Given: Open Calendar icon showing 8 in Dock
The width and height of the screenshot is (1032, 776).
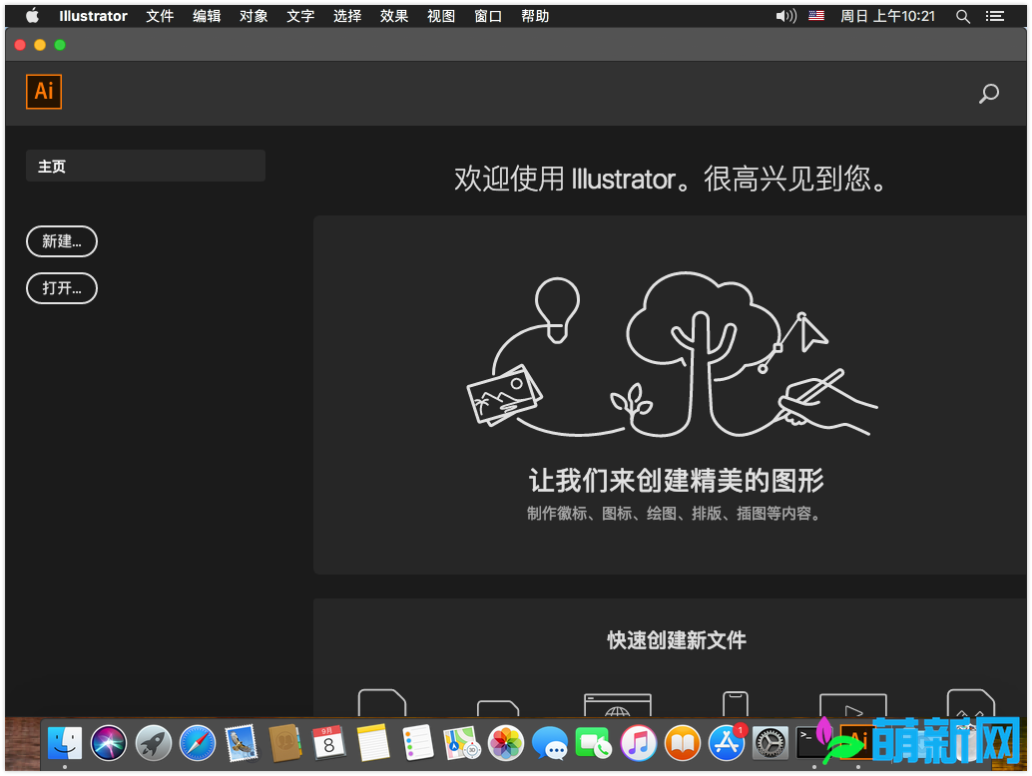Looking at the screenshot, I should [x=329, y=744].
